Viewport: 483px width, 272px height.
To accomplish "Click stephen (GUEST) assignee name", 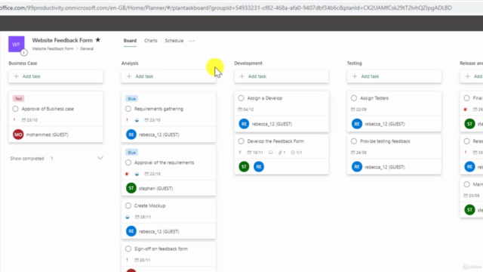I will [x=155, y=188].
